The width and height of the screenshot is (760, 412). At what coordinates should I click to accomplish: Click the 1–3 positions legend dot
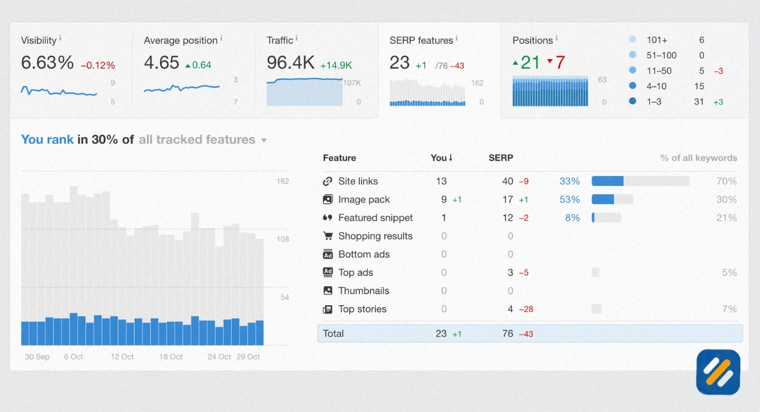click(632, 101)
